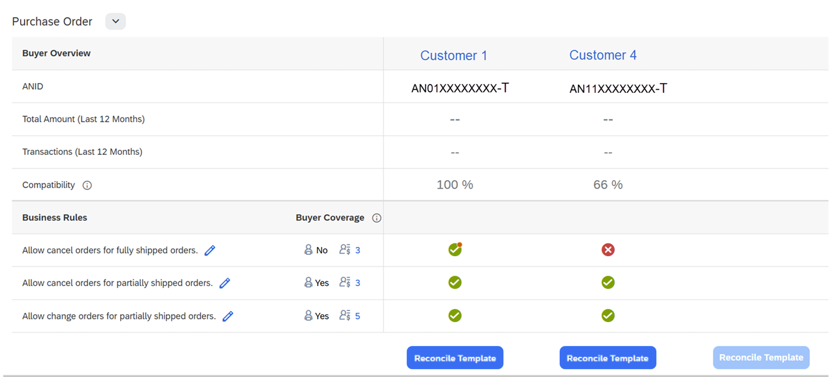
Task: Expand the Purchase Order section chevron
Action: tap(115, 21)
